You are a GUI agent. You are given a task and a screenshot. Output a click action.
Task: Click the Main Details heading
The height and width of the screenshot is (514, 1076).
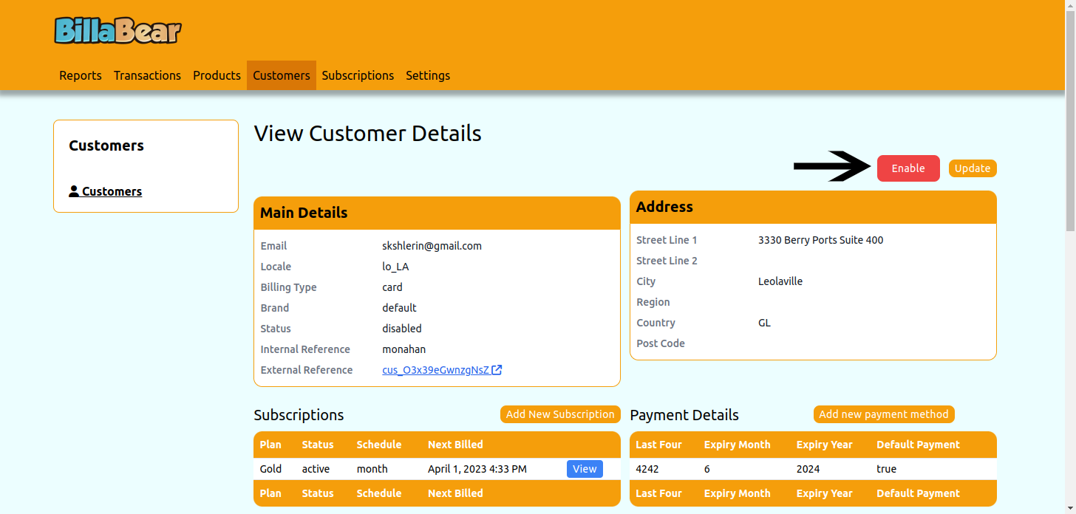pos(304,213)
